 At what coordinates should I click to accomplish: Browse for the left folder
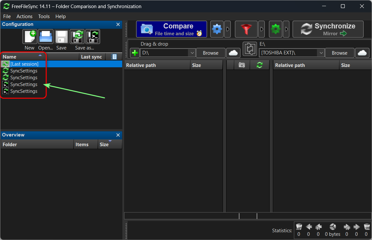[211, 53]
